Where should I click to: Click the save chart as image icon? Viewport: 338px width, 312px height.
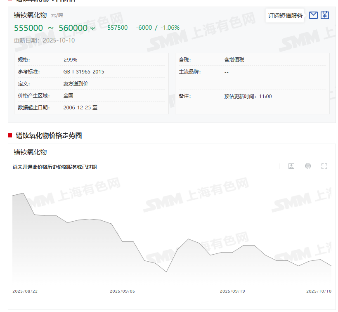click(291, 166)
